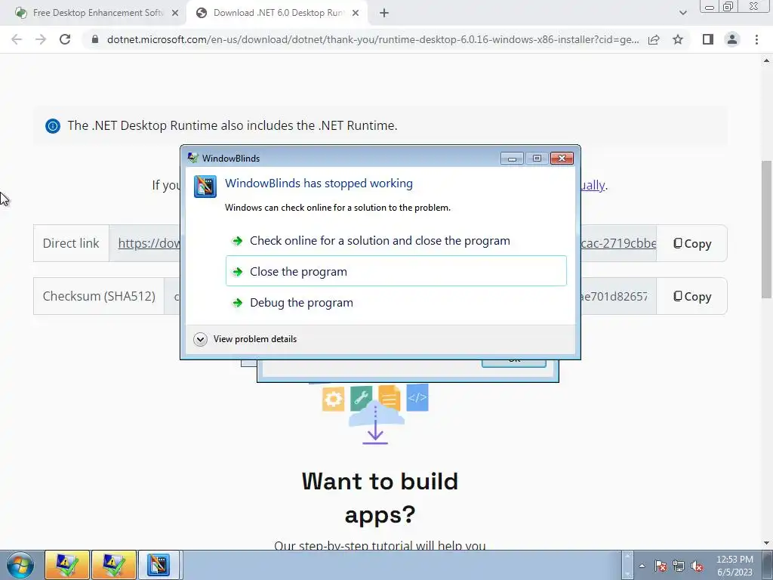Select the 'Download .NET 6.0 Desktop Runtime' tab
The width and height of the screenshot is (773, 580).
(278, 13)
